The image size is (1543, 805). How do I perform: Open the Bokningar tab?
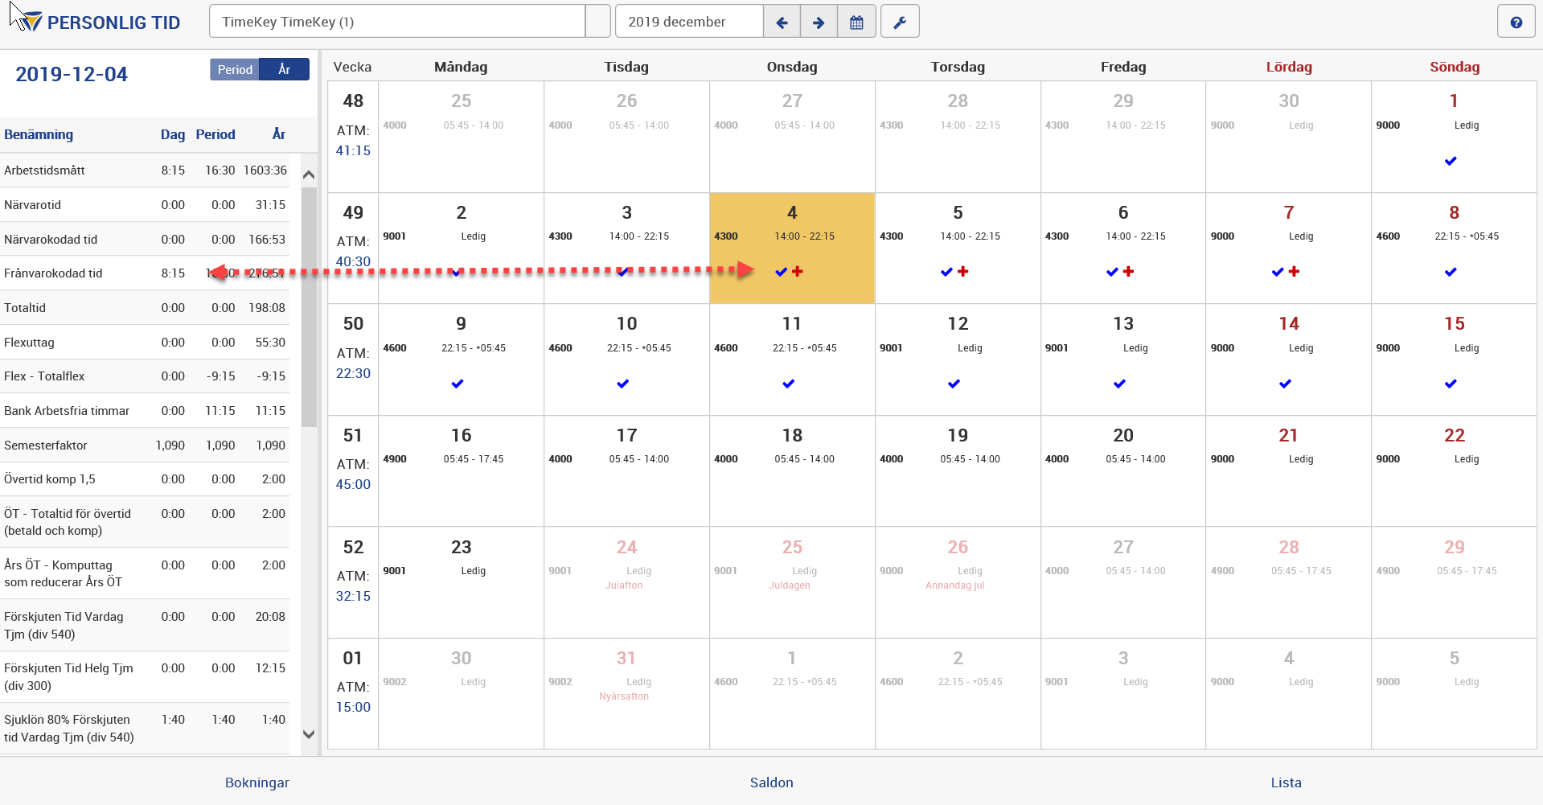(257, 782)
